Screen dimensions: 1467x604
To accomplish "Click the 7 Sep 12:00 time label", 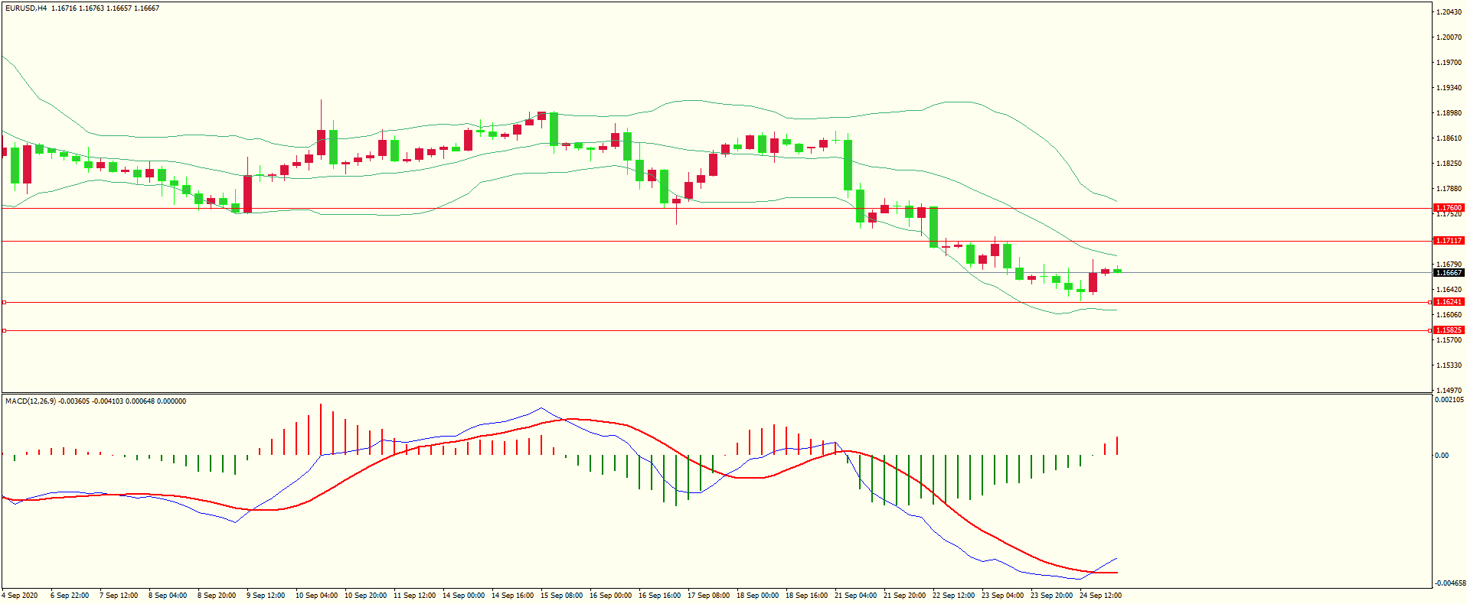I will click(x=119, y=596).
